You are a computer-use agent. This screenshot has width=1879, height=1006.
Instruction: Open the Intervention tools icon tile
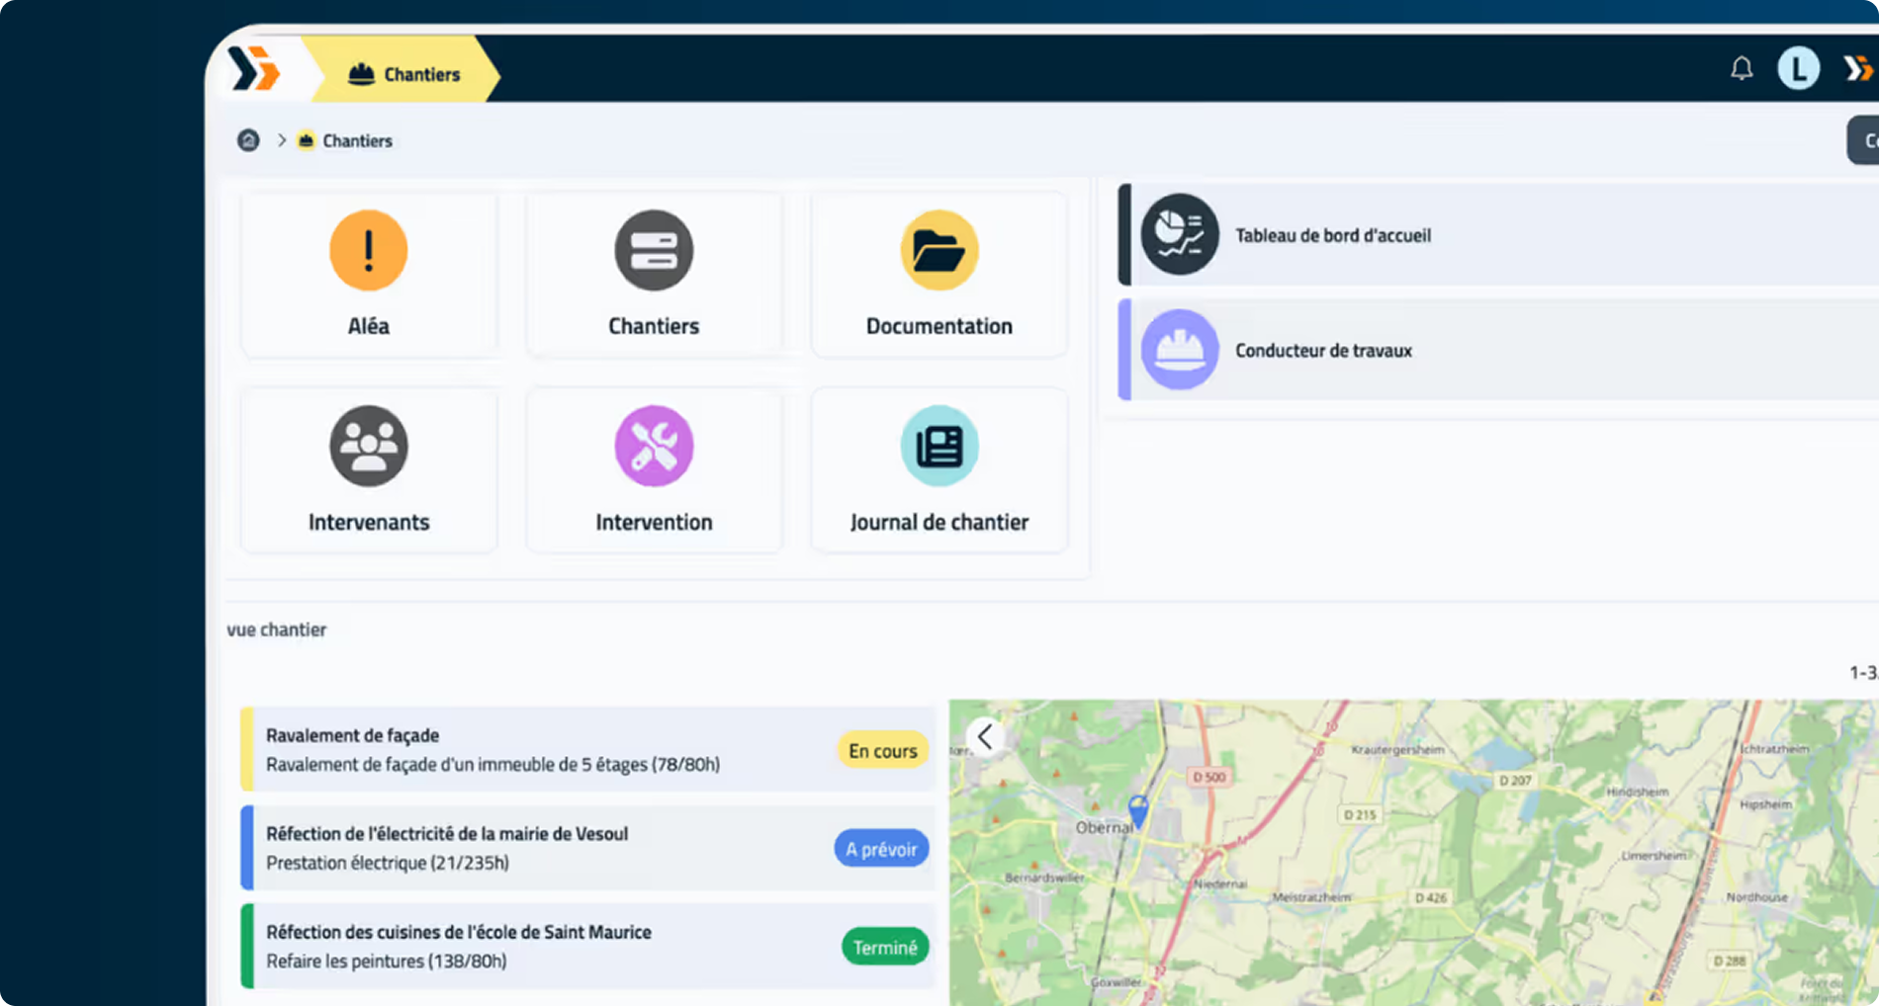(x=654, y=446)
